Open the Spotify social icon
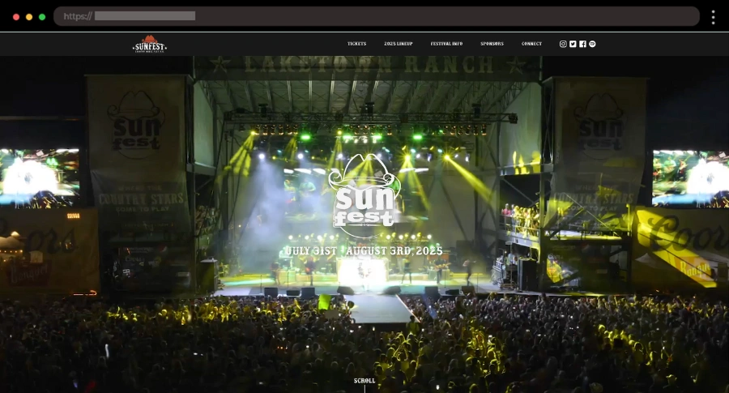This screenshot has height=393, width=729. coord(592,44)
